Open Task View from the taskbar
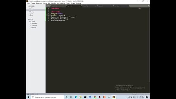 point(71,97)
